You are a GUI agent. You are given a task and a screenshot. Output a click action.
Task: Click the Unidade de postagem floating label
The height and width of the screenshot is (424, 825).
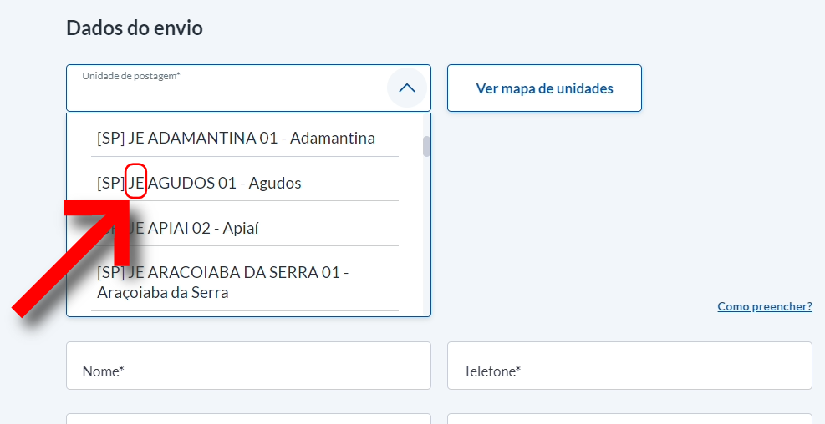tap(131, 76)
